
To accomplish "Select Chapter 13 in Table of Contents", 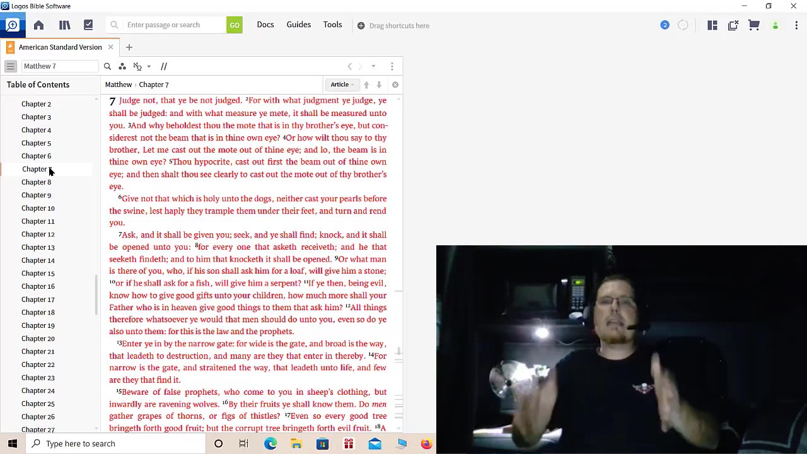I will [38, 247].
